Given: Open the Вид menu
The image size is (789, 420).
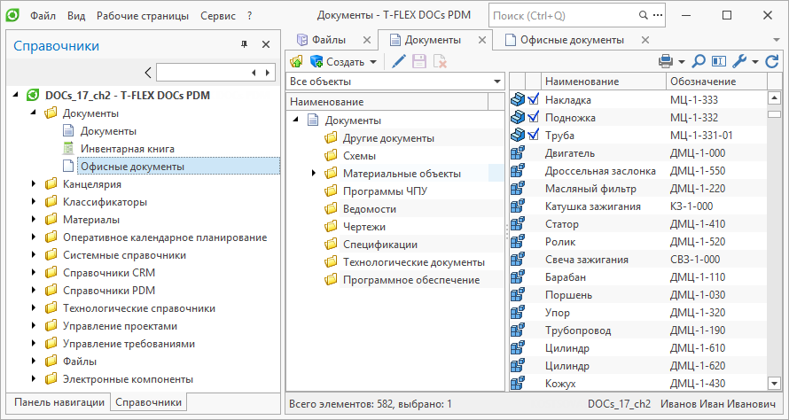Looking at the screenshot, I should pyautogui.click(x=76, y=16).
